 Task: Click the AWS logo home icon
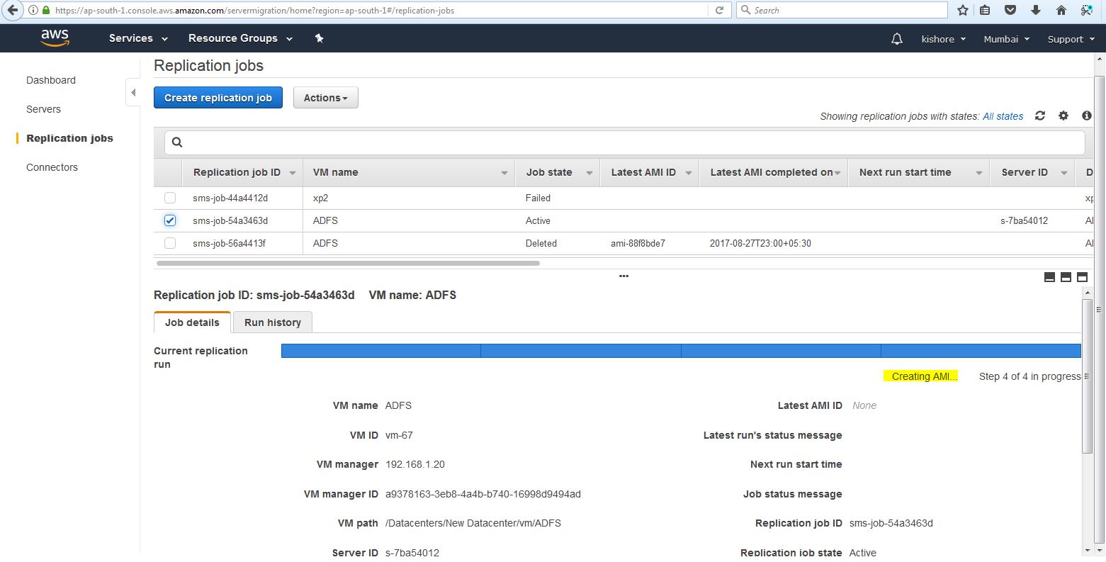(55, 38)
